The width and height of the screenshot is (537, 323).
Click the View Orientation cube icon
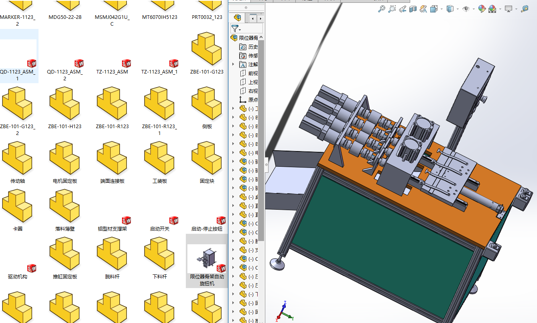tap(434, 9)
